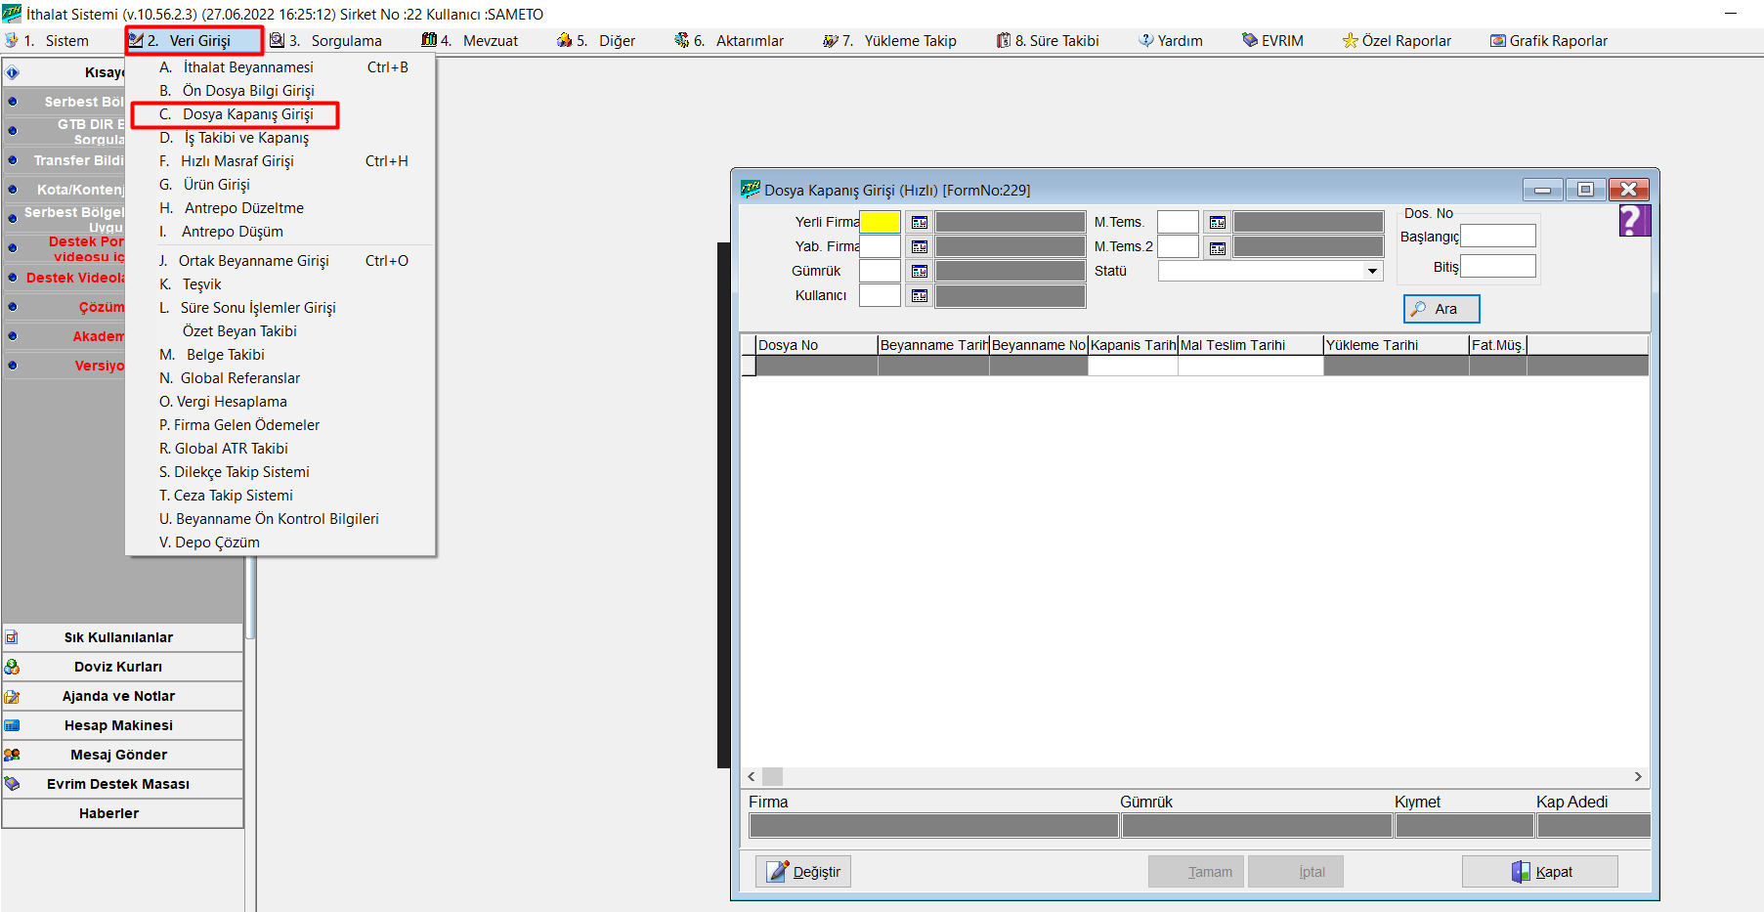Open the Yardım menu
The width and height of the screenshot is (1764, 912).
tap(1171, 40)
